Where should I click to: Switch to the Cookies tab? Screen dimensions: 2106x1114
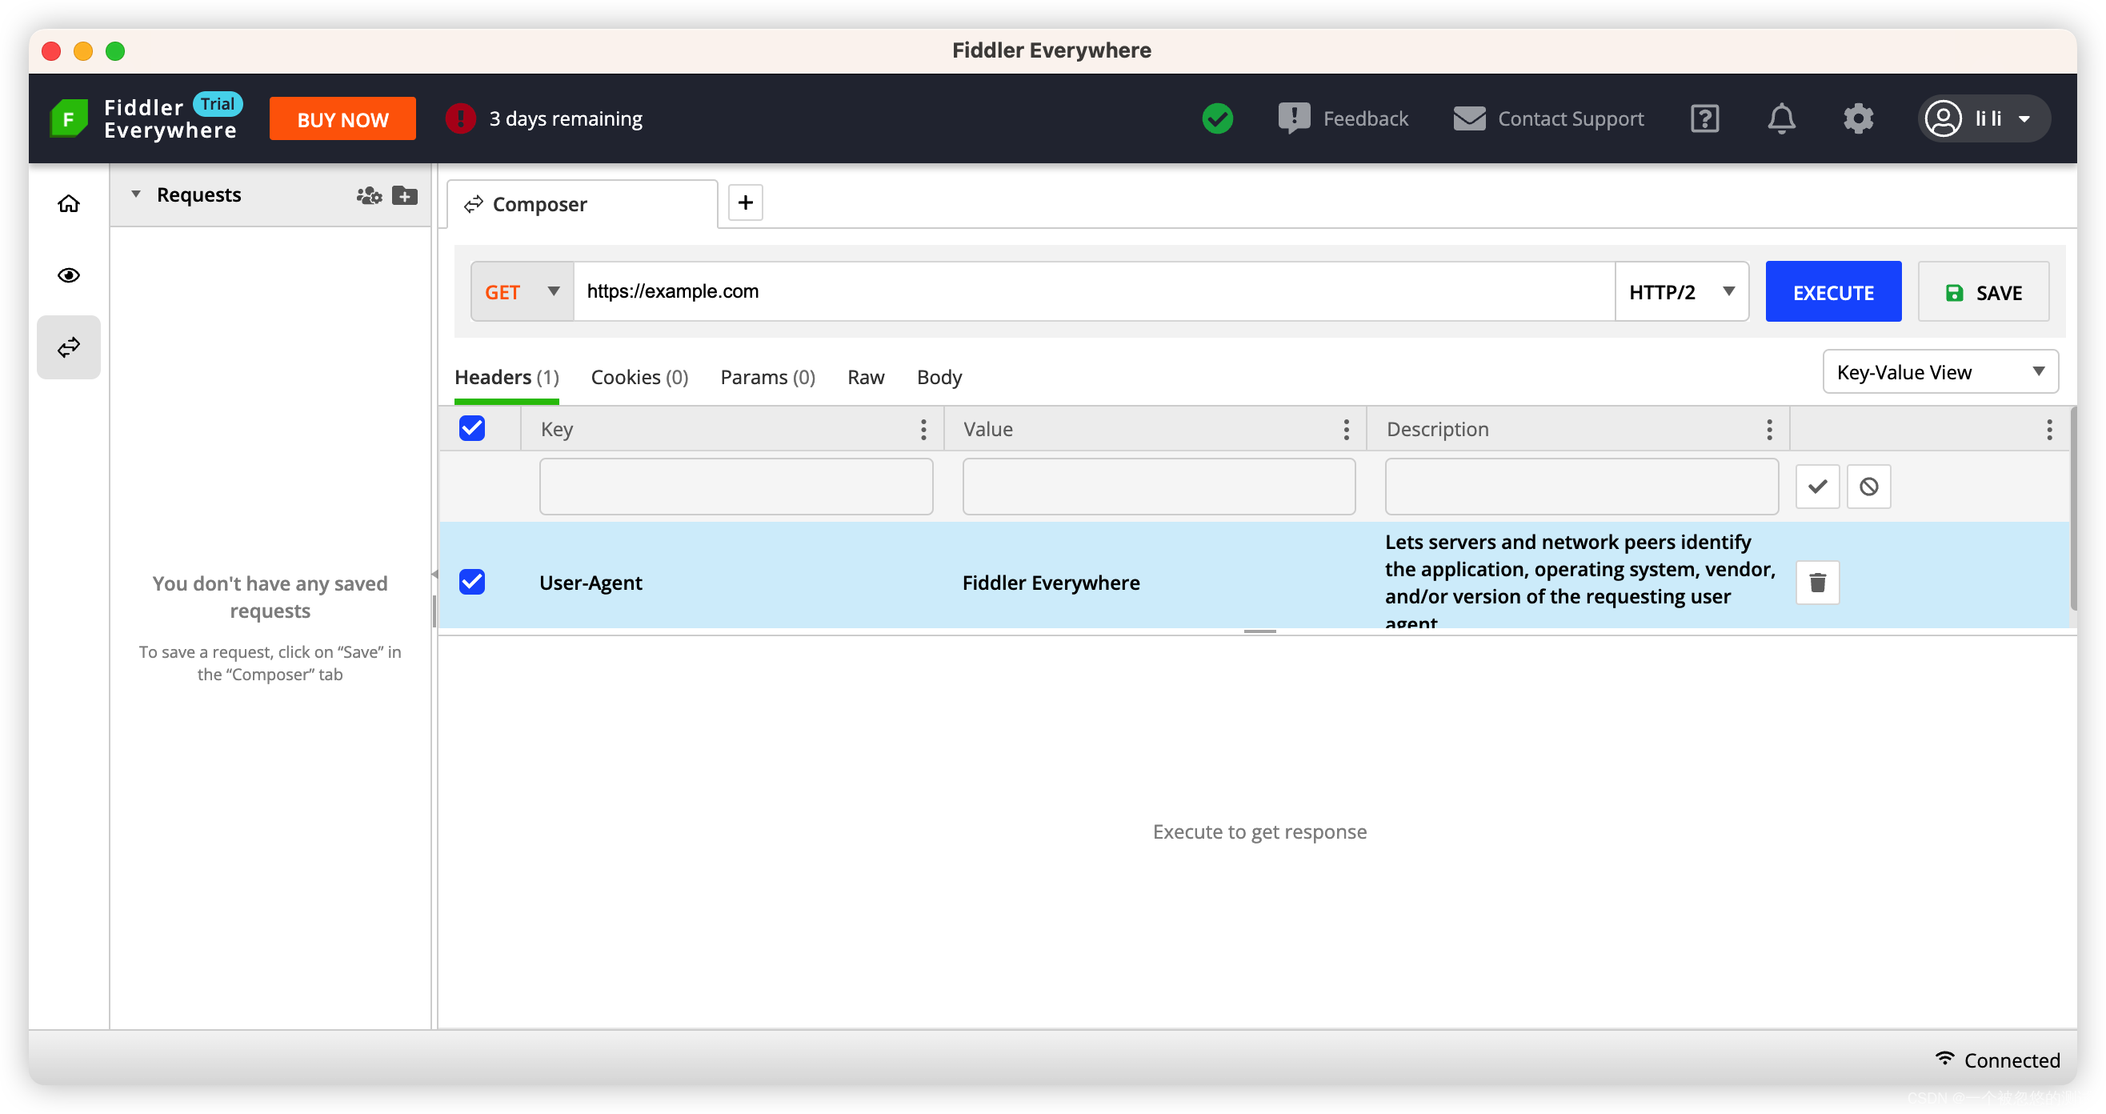pos(639,377)
